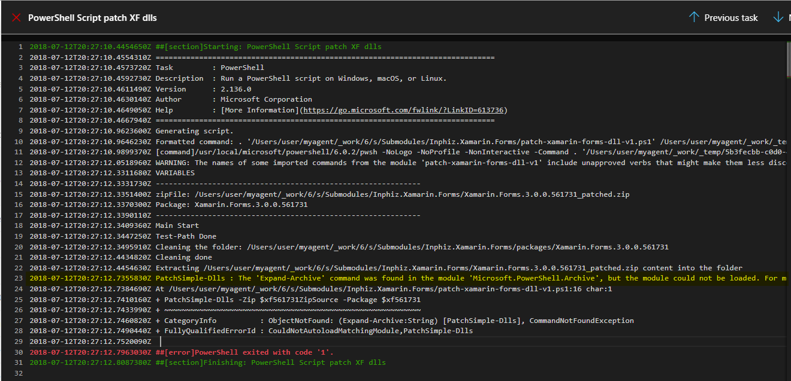791x381 pixels.
Task: Click the up arrow beside Previous task
Action: tap(694, 17)
